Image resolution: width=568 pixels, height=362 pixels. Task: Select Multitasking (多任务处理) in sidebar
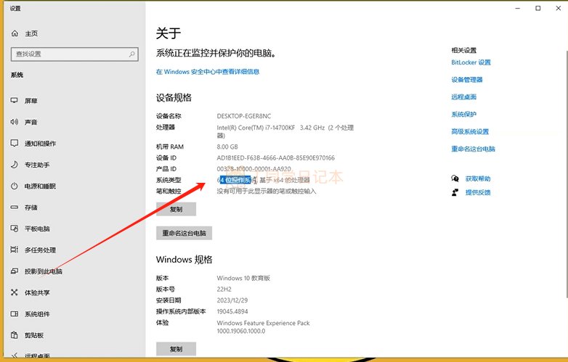coord(40,250)
